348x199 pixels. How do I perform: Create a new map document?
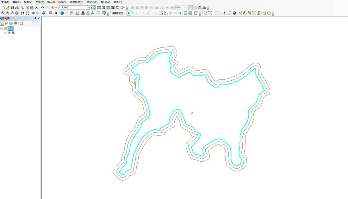click(x=3, y=8)
